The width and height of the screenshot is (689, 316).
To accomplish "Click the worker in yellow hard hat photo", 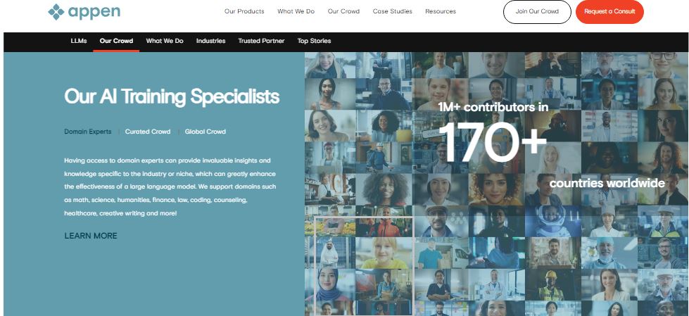I will pyautogui.click(x=552, y=285).
